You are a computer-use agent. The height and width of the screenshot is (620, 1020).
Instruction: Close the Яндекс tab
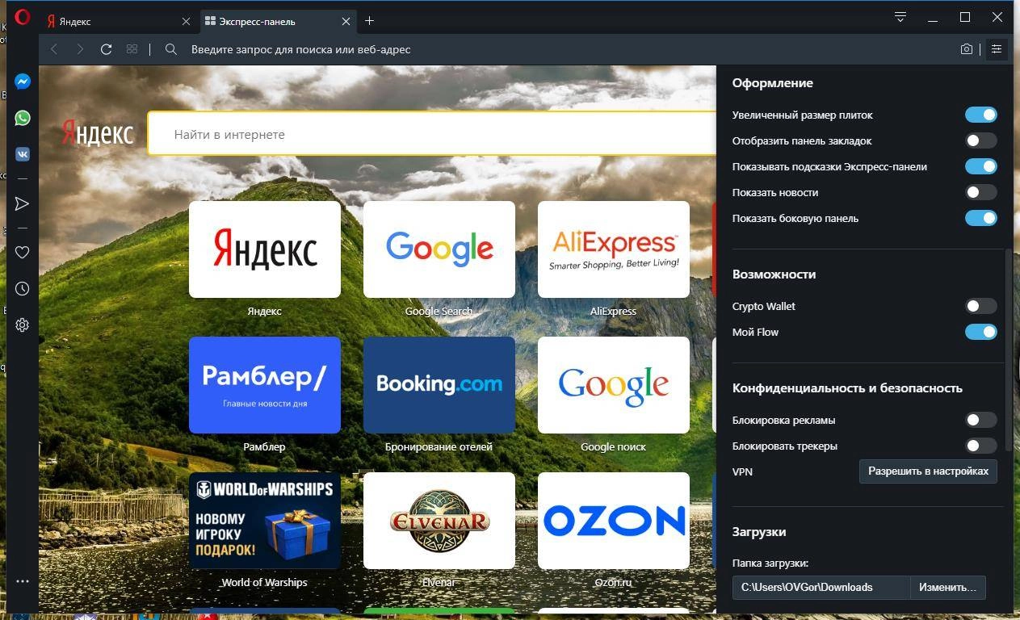(x=187, y=22)
